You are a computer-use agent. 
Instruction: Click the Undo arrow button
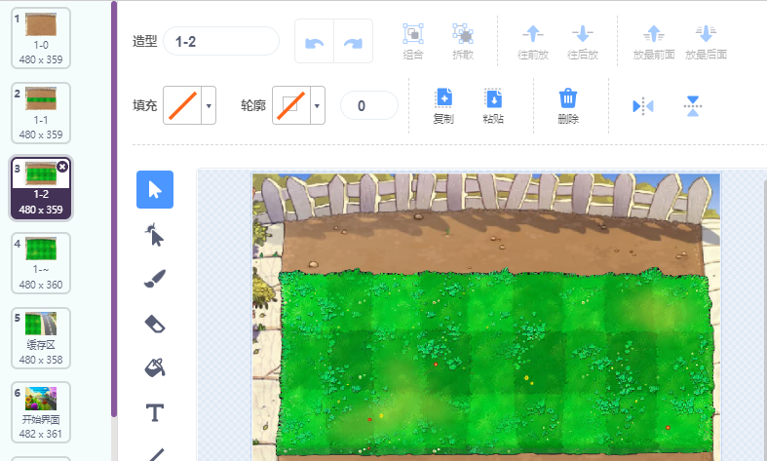pyautogui.click(x=314, y=42)
